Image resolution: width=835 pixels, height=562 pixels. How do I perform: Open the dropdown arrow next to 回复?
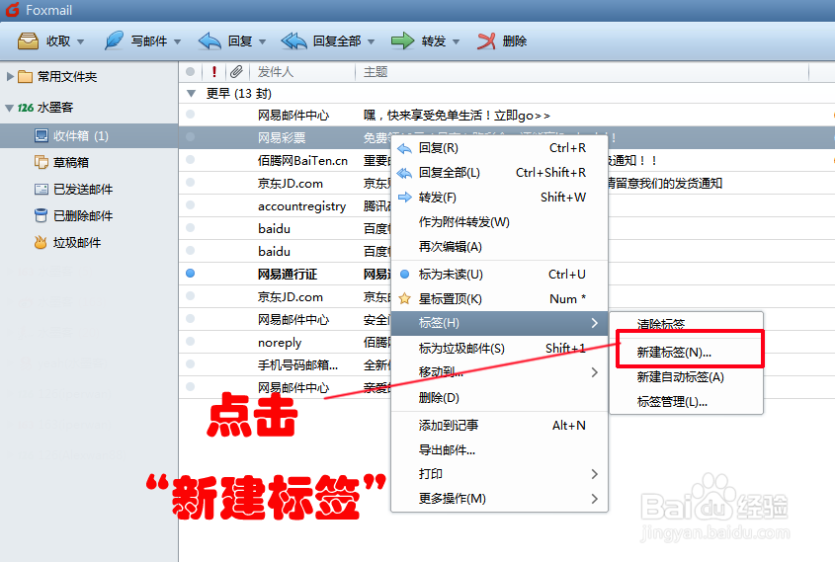[x=262, y=41]
